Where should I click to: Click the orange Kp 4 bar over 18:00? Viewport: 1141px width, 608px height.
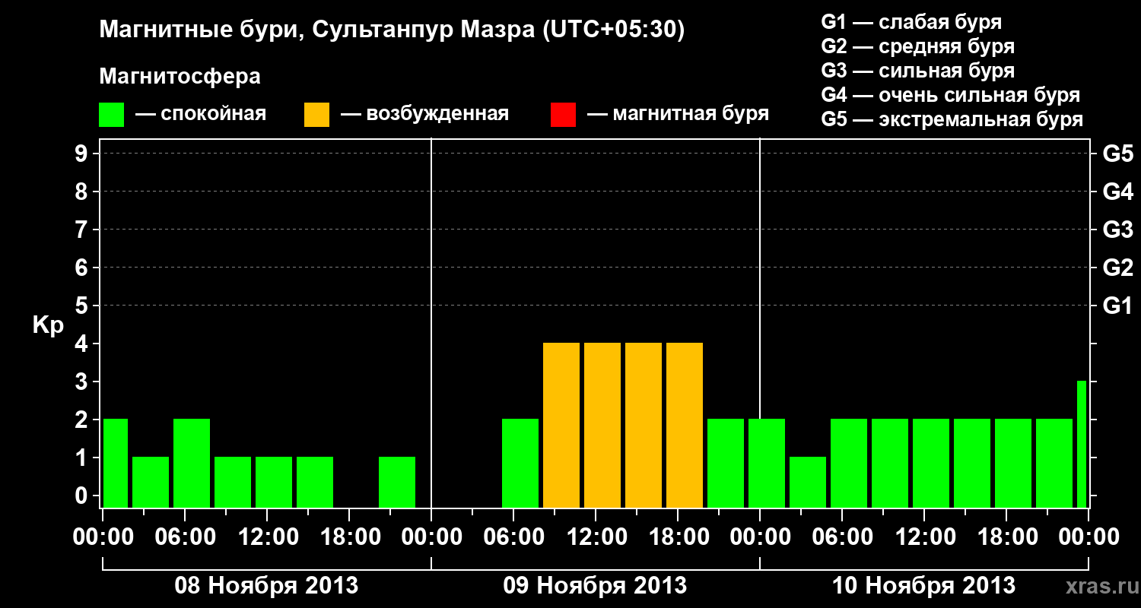pos(685,425)
